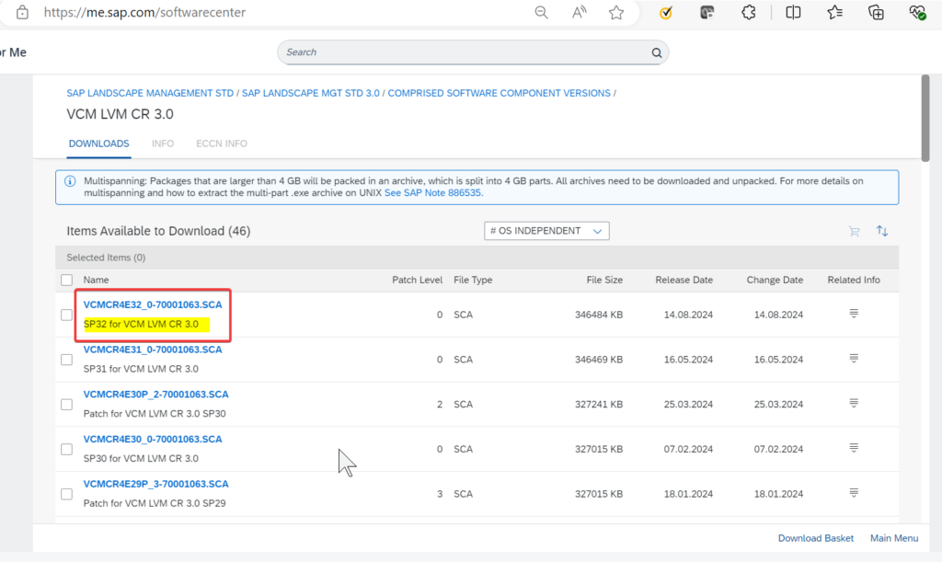Toggle the split screen icon
Viewport: 942px width, 562px height.
tap(793, 12)
